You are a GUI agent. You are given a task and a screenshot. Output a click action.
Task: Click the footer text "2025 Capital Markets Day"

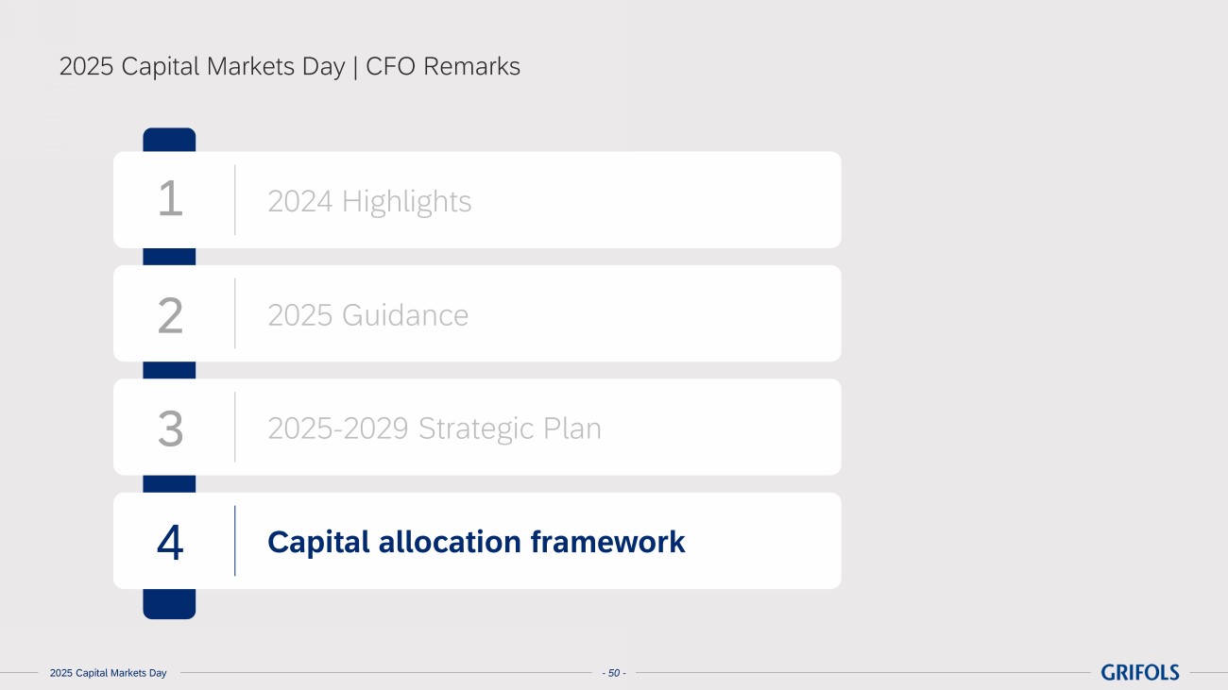[108, 673]
